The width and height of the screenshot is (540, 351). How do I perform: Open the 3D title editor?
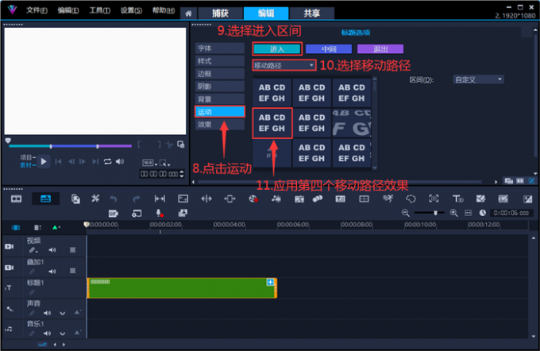coord(457,199)
